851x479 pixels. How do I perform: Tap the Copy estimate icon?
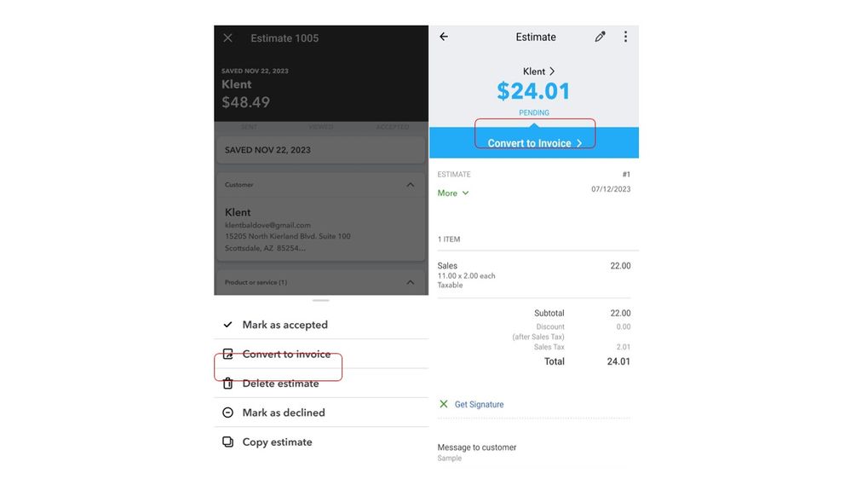pyautogui.click(x=227, y=442)
